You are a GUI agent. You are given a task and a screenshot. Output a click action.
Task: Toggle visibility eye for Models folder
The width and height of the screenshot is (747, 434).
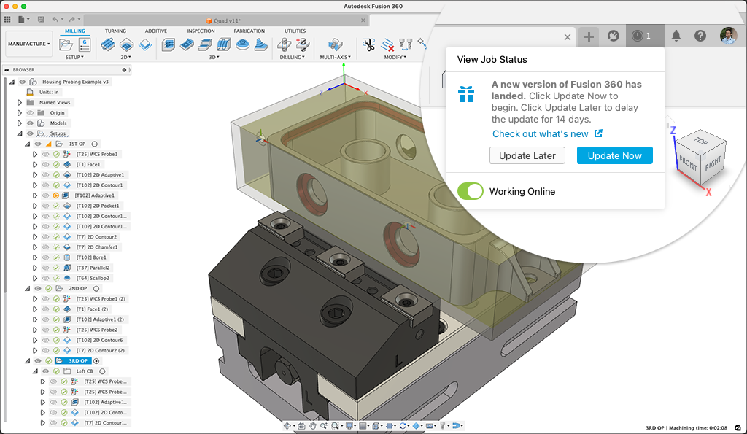(x=30, y=123)
